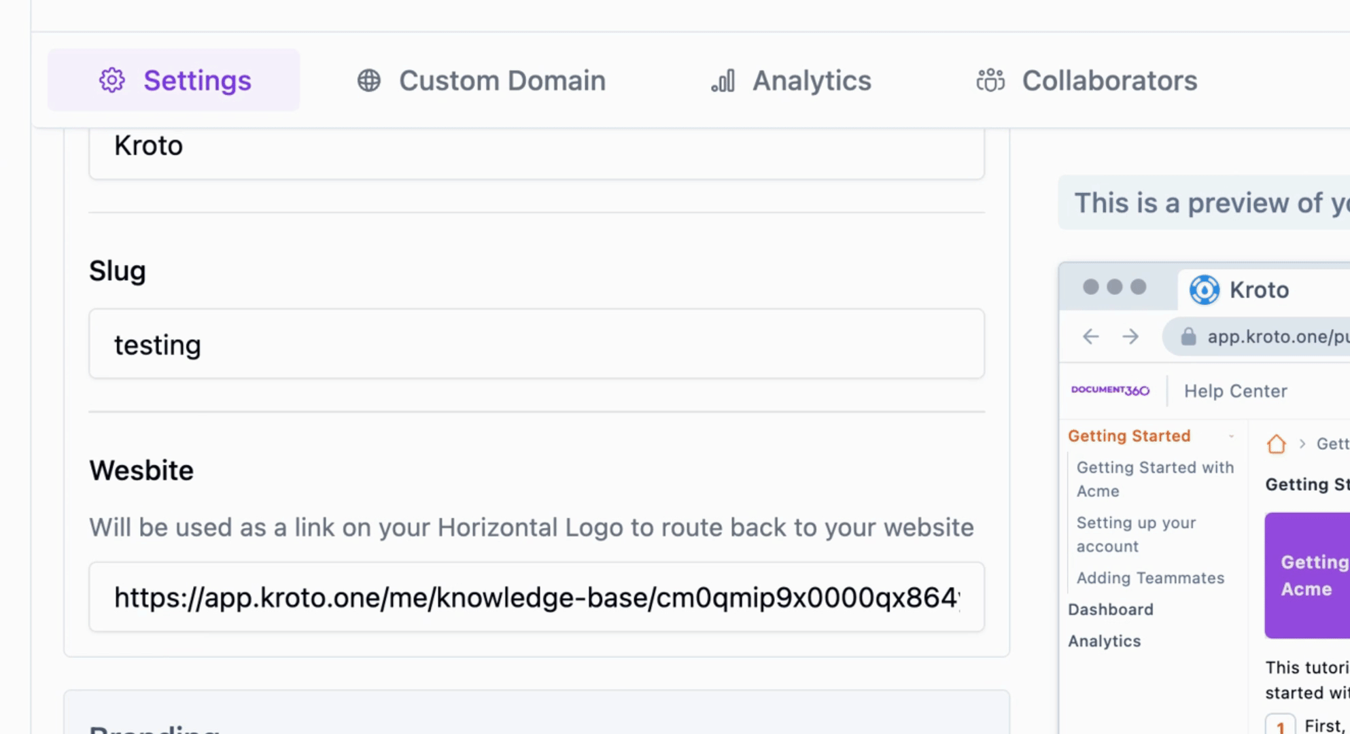
Task: Click the Kroto favicon in preview tab
Action: pos(1204,290)
